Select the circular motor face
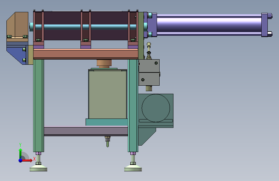 tap(156, 108)
